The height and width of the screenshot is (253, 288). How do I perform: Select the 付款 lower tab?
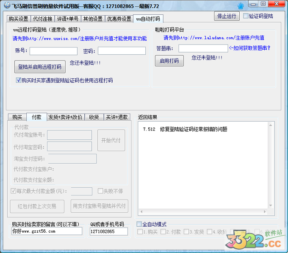pyautogui.click(x=36, y=117)
